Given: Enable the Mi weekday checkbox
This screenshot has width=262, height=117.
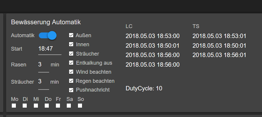Looking at the screenshot, I should tap(36, 106).
